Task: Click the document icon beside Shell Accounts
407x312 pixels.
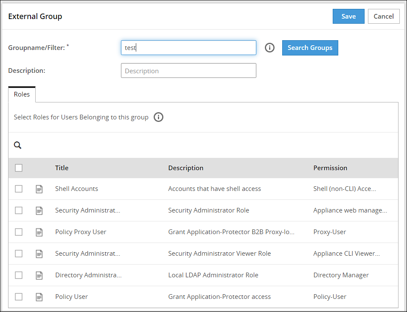Action: coord(39,189)
